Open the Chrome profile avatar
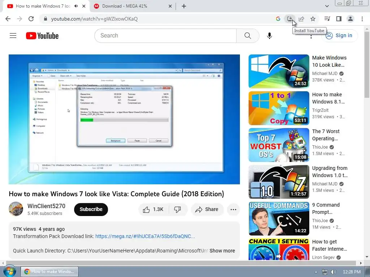370x277 pixels. (x=350, y=19)
